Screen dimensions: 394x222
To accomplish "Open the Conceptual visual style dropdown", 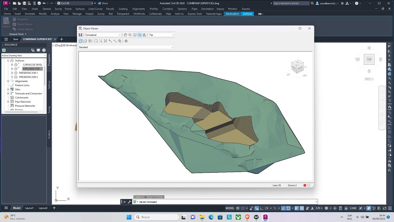I will tap(103, 35).
